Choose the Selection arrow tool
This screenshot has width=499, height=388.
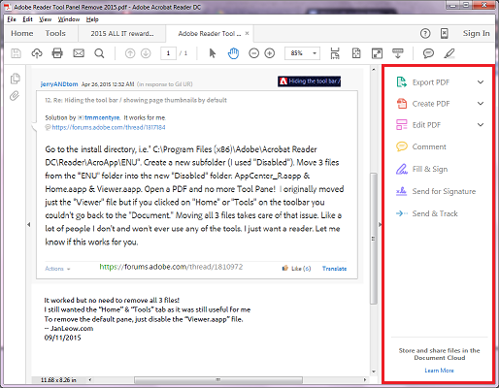213,53
